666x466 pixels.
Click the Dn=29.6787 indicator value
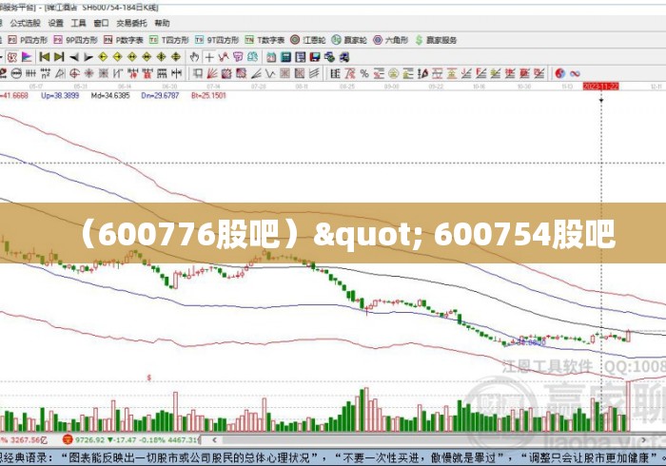[x=160, y=95]
